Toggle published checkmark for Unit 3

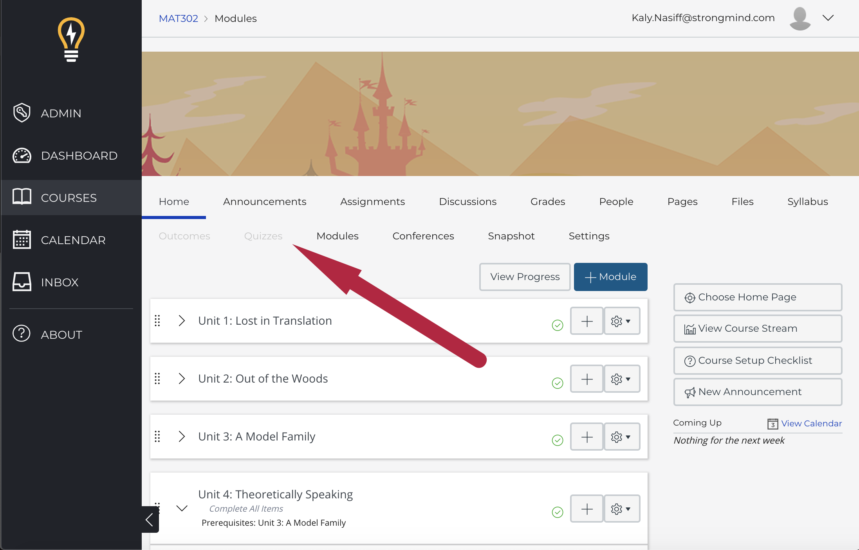557,440
